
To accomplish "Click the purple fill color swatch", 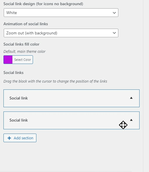I will click(x=8, y=60).
